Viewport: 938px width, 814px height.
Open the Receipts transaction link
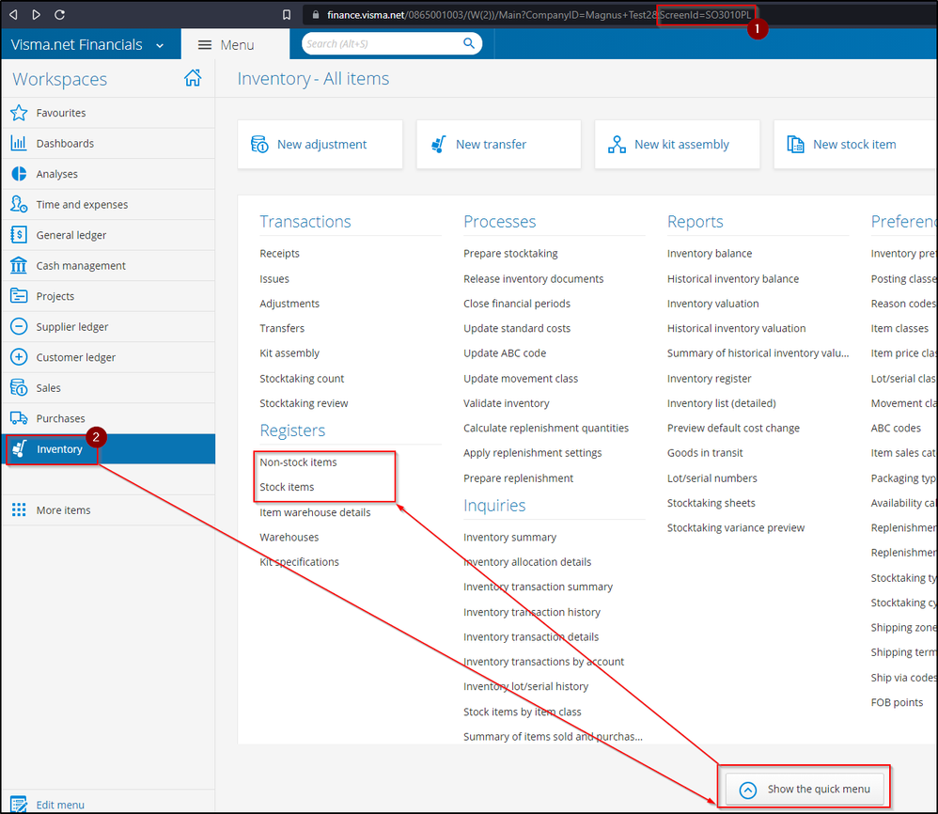point(279,253)
